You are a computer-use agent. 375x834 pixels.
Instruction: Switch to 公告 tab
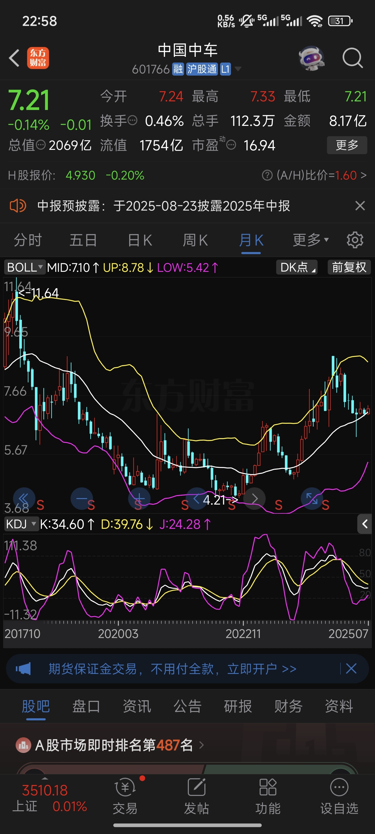point(187,706)
